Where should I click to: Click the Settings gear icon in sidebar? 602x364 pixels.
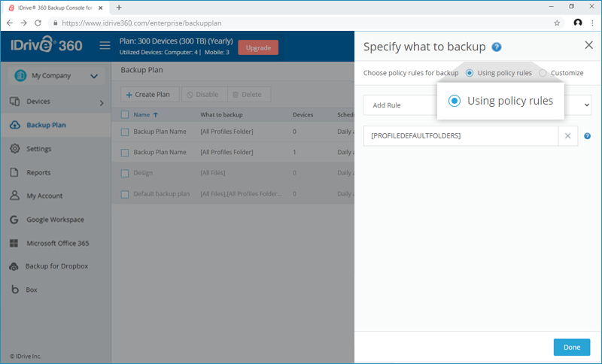(14, 148)
